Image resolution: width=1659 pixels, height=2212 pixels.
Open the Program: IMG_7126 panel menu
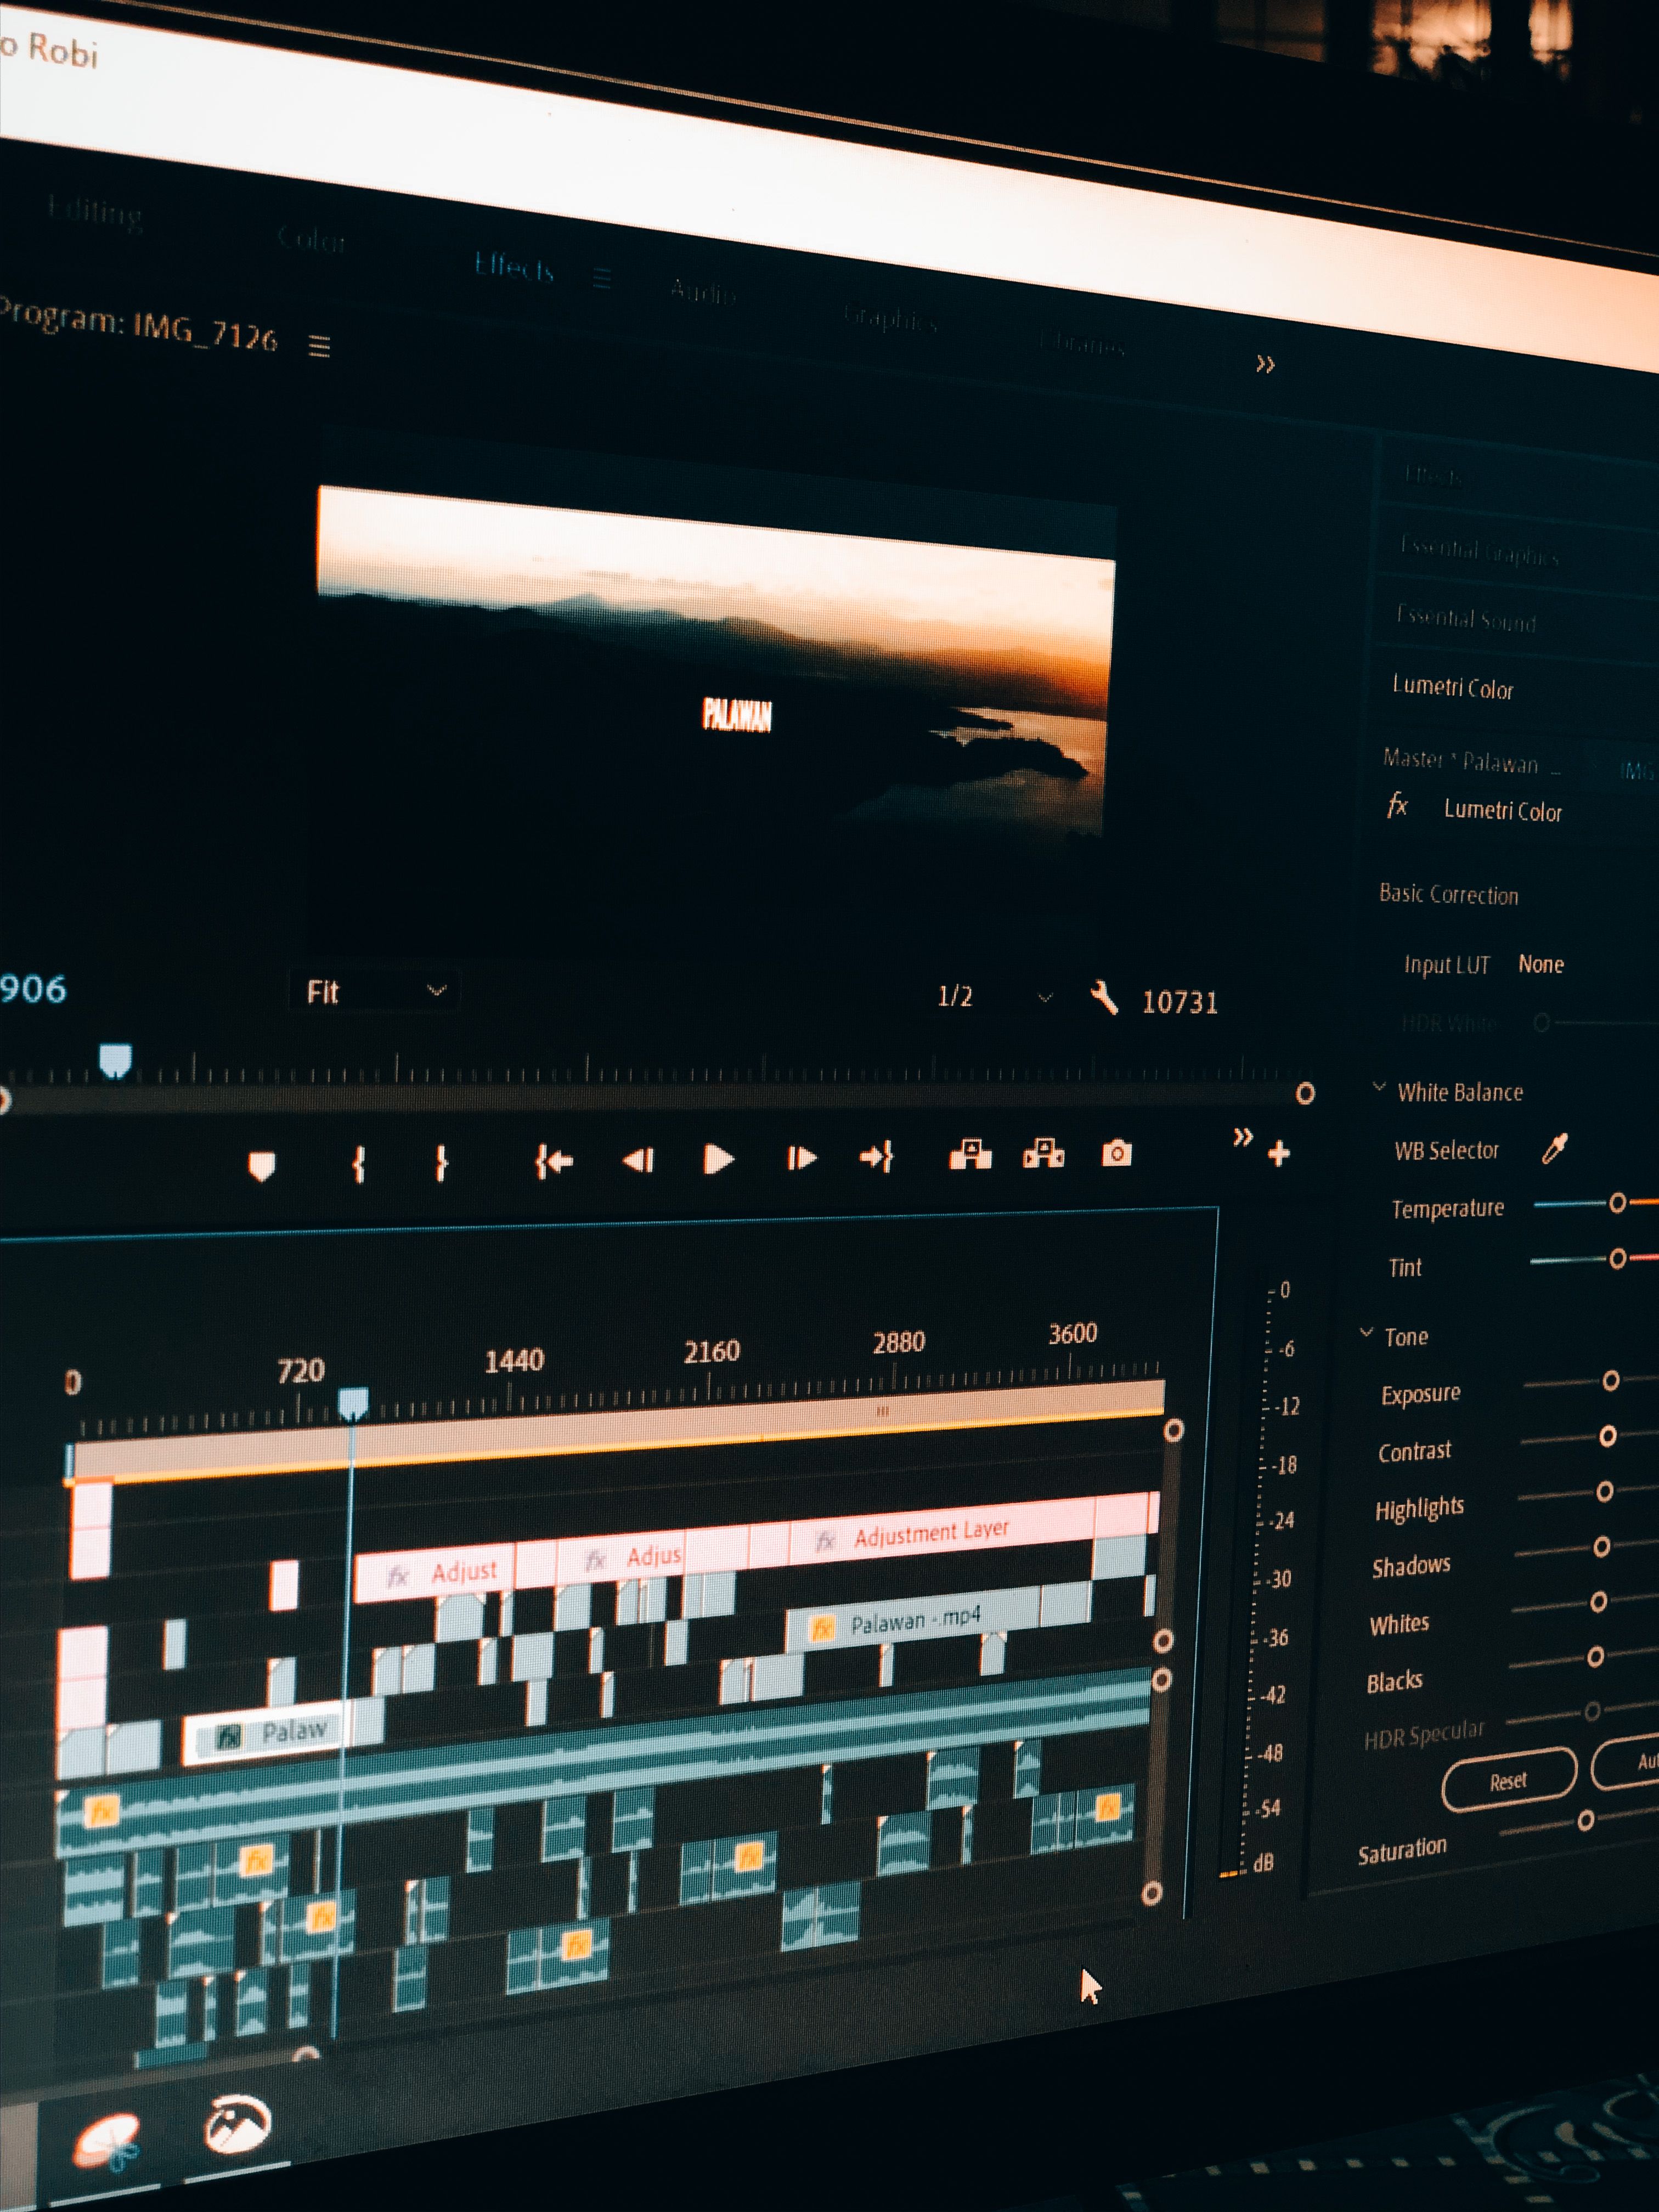point(319,347)
